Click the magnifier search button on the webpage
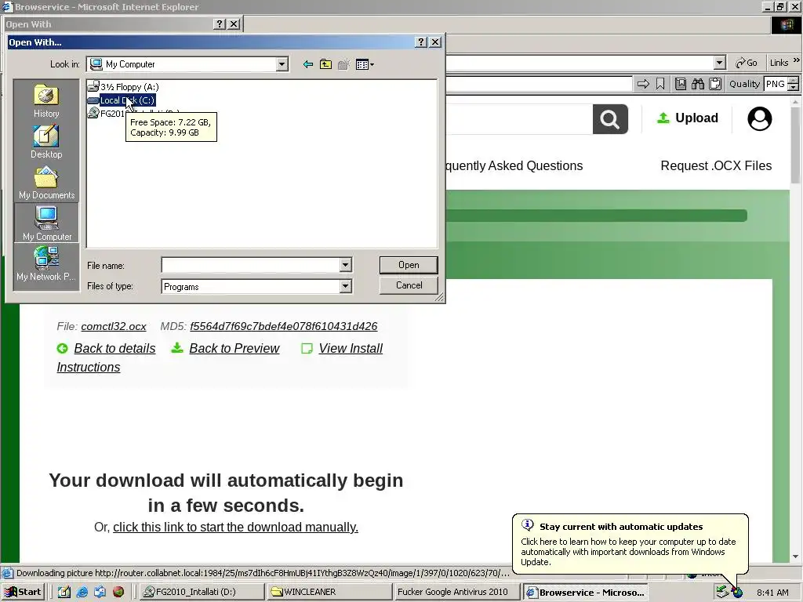 coord(610,119)
